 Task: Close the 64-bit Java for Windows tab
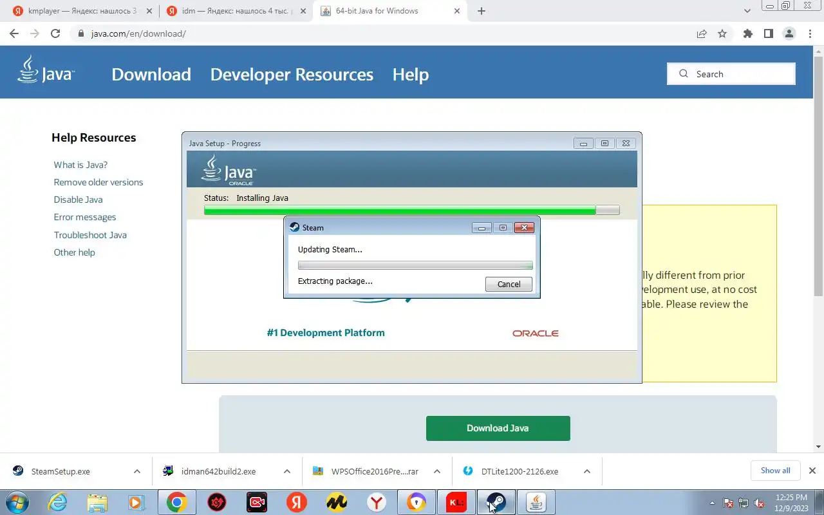click(x=457, y=11)
